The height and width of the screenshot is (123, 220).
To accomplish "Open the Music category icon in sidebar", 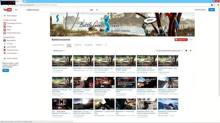I will coord(4,27).
